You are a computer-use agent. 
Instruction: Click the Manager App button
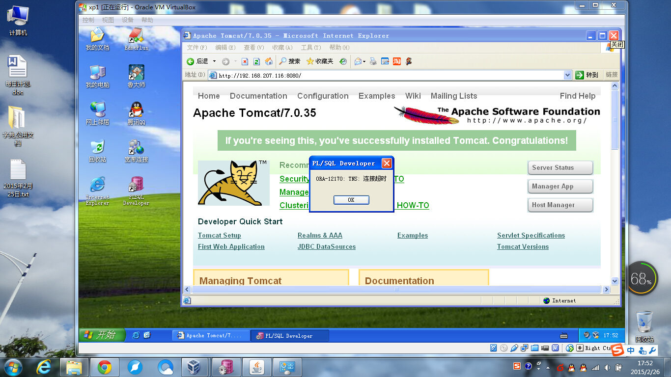[560, 186]
